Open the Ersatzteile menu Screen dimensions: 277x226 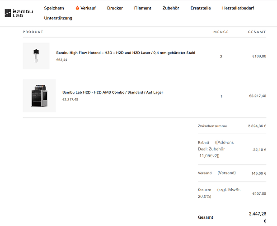click(201, 8)
